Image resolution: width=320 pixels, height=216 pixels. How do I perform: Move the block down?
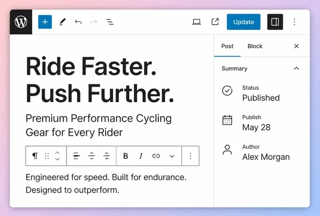pos(58,159)
